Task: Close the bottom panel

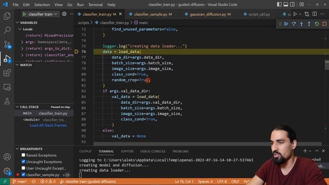Action: pos(323,151)
